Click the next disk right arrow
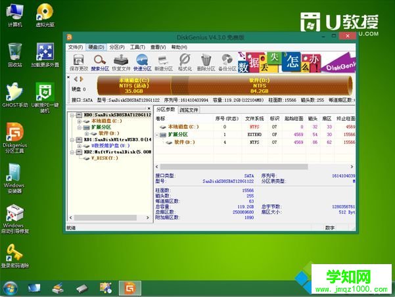This screenshot has height=297, width=395. pos(81,79)
